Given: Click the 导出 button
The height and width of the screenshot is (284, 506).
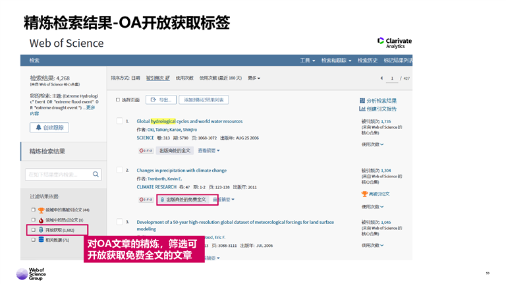Looking at the screenshot, I should [161, 99].
